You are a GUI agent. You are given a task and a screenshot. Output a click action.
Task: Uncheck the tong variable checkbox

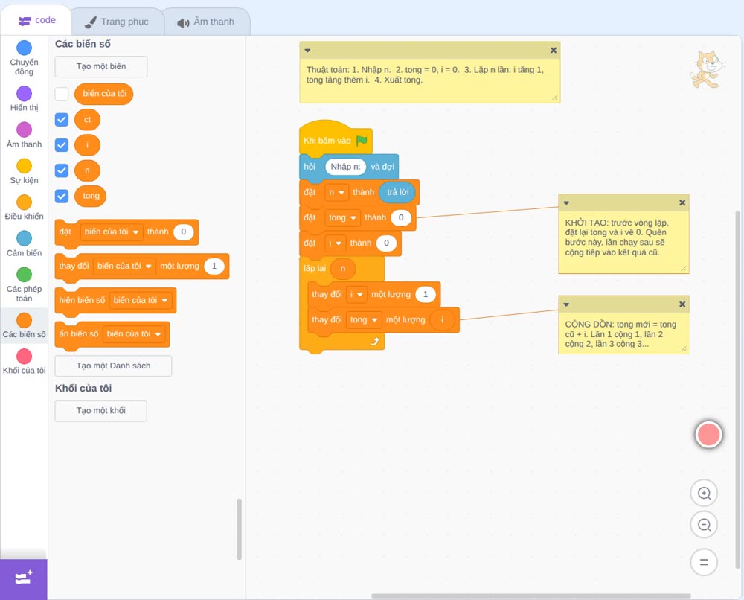pos(62,196)
